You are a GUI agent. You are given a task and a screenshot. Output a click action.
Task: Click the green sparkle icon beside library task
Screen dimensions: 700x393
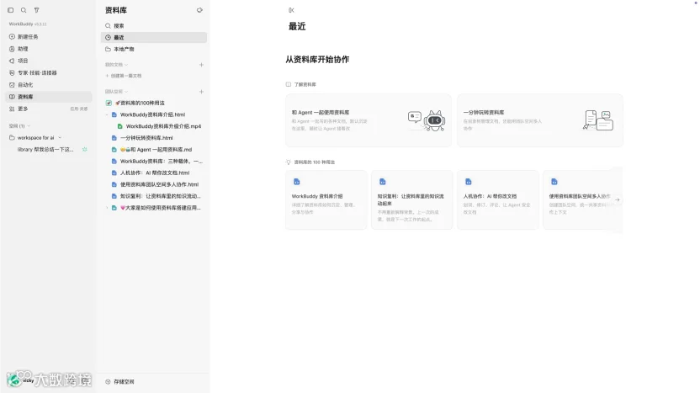tap(84, 150)
